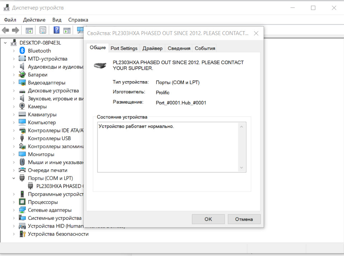Select the Клавиатуры keyboard icon
This screenshot has height=256, width=344.
click(22, 114)
